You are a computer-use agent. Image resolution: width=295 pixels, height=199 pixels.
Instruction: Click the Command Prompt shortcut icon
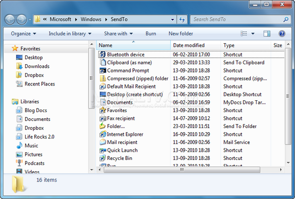point(103,70)
